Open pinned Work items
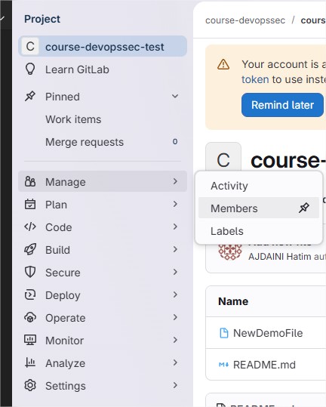This screenshot has height=407, width=326. click(x=73, y=119)
